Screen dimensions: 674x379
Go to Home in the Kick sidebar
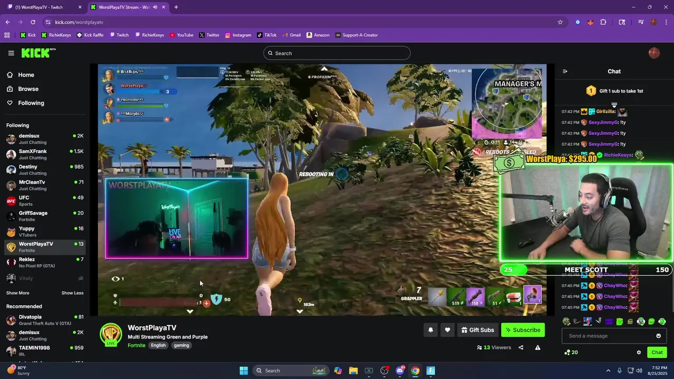[21, 75]
